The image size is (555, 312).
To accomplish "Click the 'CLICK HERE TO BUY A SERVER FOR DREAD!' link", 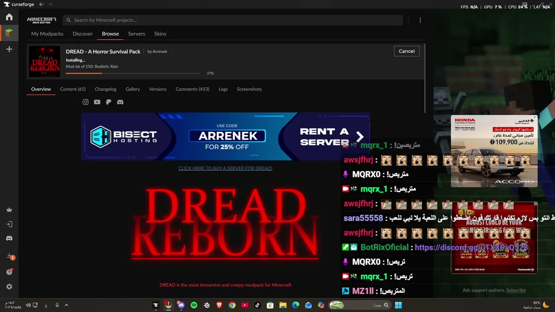I will tap(225, 168).
